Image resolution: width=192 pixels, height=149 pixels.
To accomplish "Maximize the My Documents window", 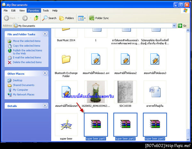I will click(181, 5).
